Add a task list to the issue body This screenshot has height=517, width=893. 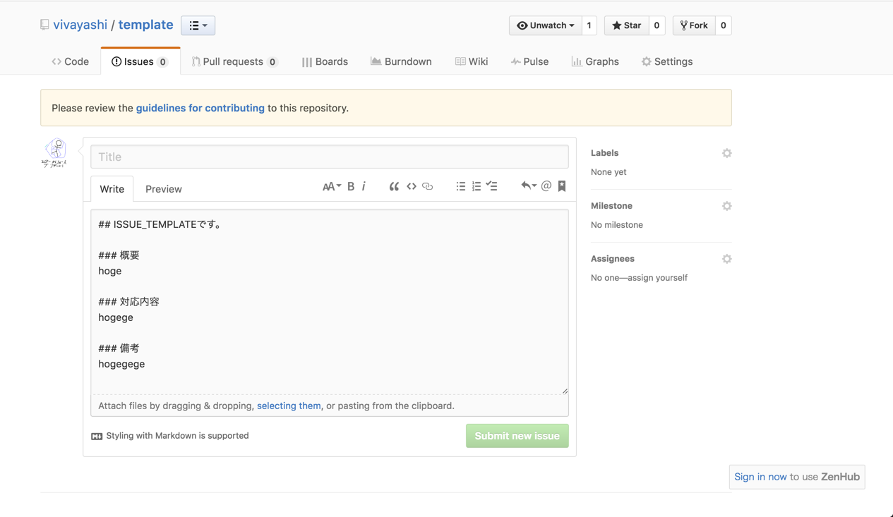(x=492, y=185)
